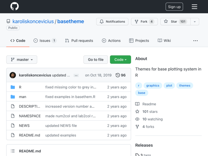The image size is (208, 156).
Task: Open the README table of contents list icon
Action: click(x=13, y=151)
